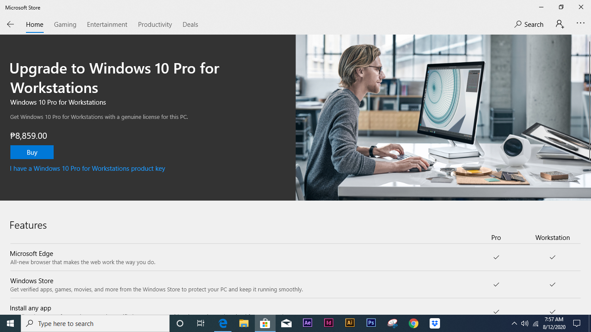Open the 'I have a Windows 10 Pro for Workstations product key' link
The height and width of the screenshot is (332, 591).
pyautogui.click(x=87, y=169)
